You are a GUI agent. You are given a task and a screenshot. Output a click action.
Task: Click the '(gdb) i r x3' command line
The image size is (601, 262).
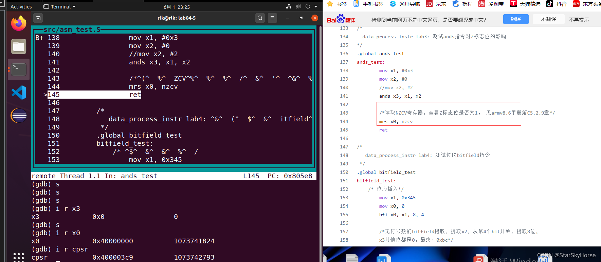[56, 208]
